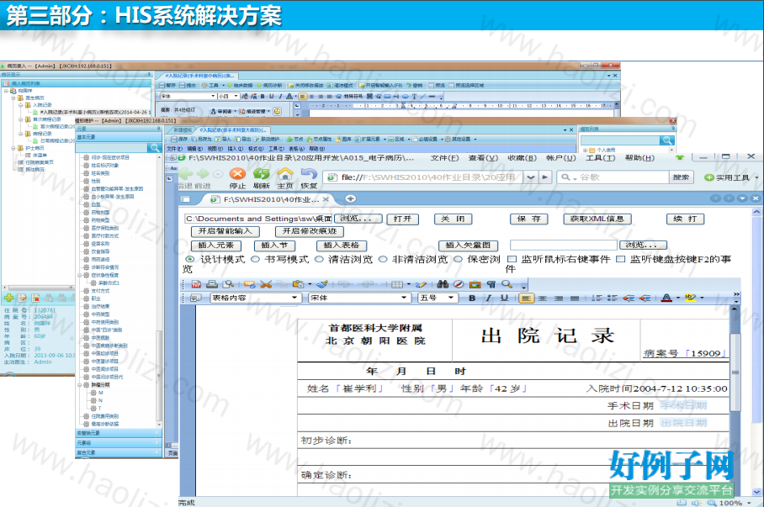764x507 pixels.
Task: Open the browser address bar dropdown arrow
Action: click(x=531, y=177)
